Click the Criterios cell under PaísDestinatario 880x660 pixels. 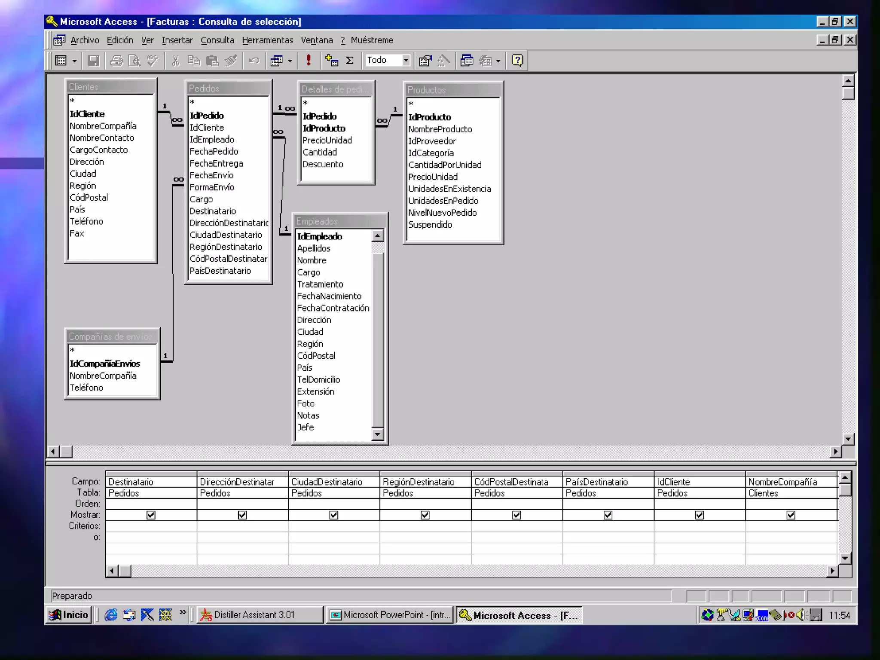point(608,526)
